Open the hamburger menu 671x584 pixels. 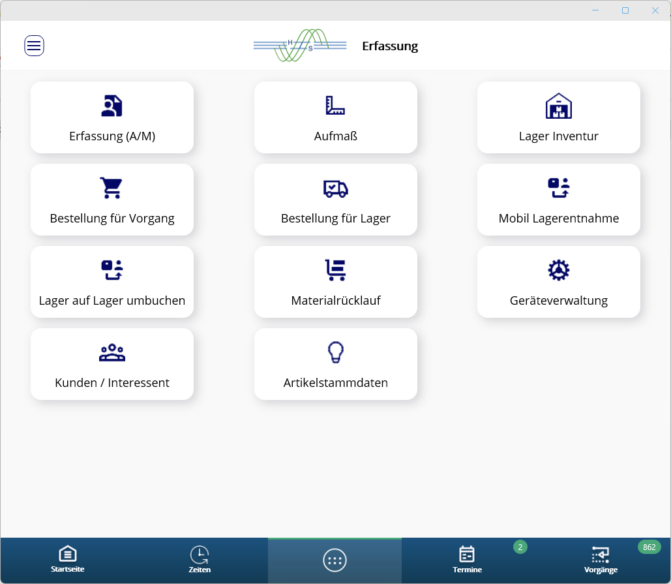(x=34, y=46)
